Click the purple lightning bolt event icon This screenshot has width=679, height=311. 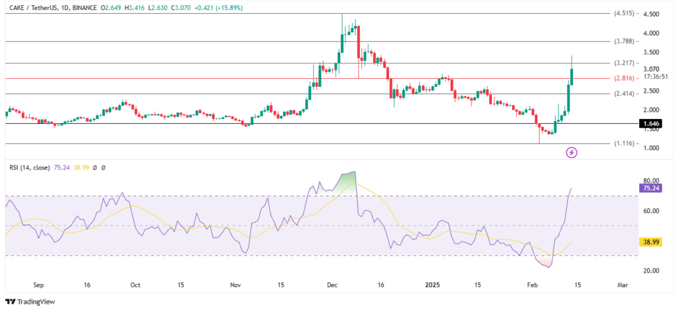pyautogui.click(x=572, y=153)
